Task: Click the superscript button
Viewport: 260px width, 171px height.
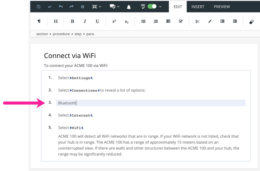Action: pos(114,21)
